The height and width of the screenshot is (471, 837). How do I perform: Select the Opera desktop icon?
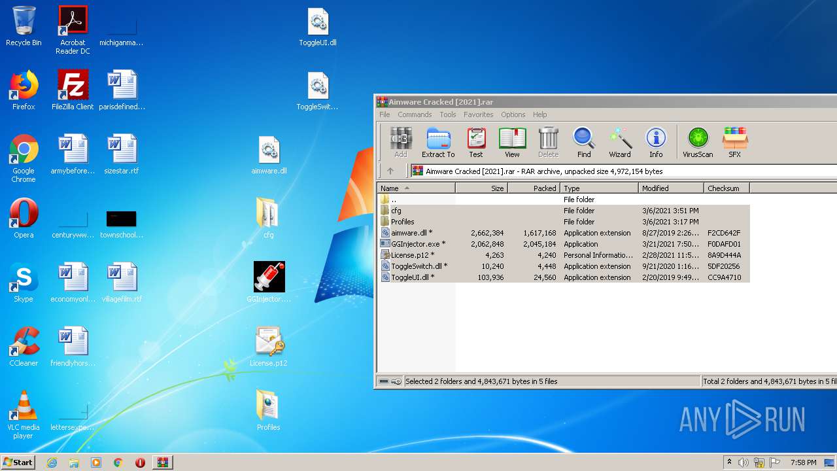click(x=24, y=218)
